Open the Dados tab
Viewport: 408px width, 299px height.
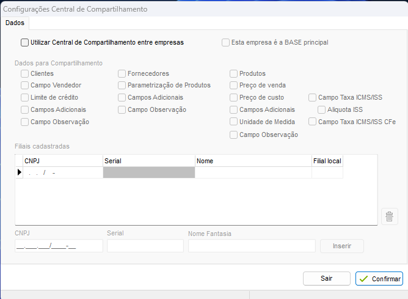[x=15, y=23]
